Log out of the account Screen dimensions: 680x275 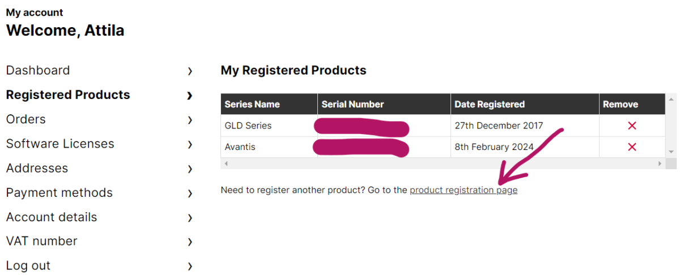tap(28, 266)
